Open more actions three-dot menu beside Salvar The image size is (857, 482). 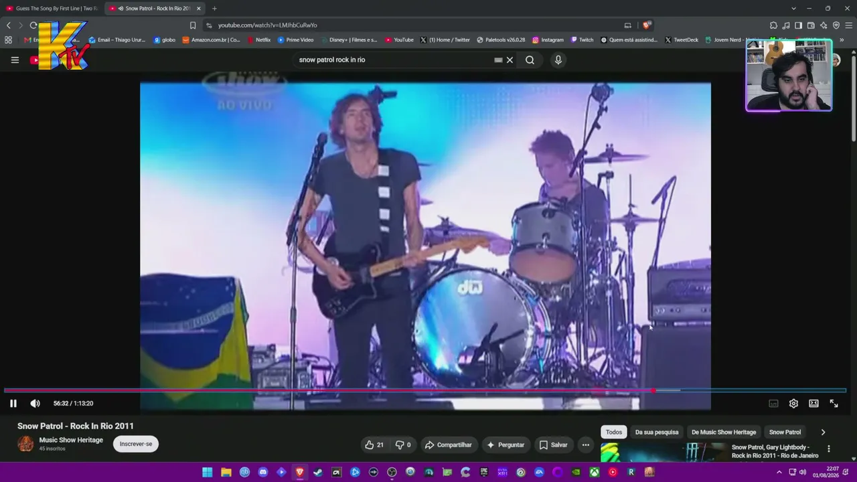pyautogui.click(x=586, y=445)
